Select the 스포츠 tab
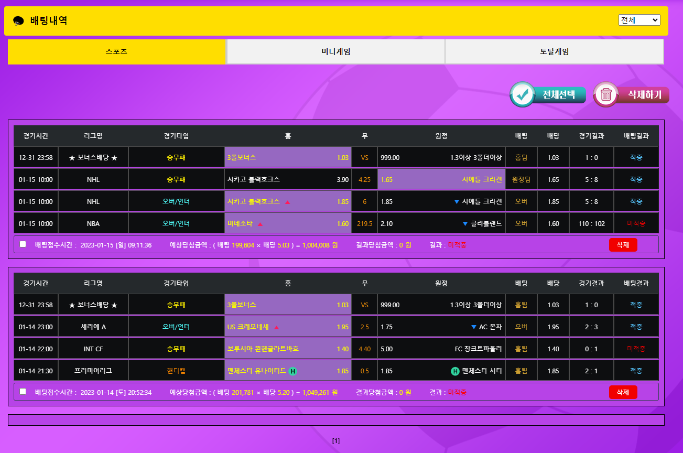 point(116,52)
